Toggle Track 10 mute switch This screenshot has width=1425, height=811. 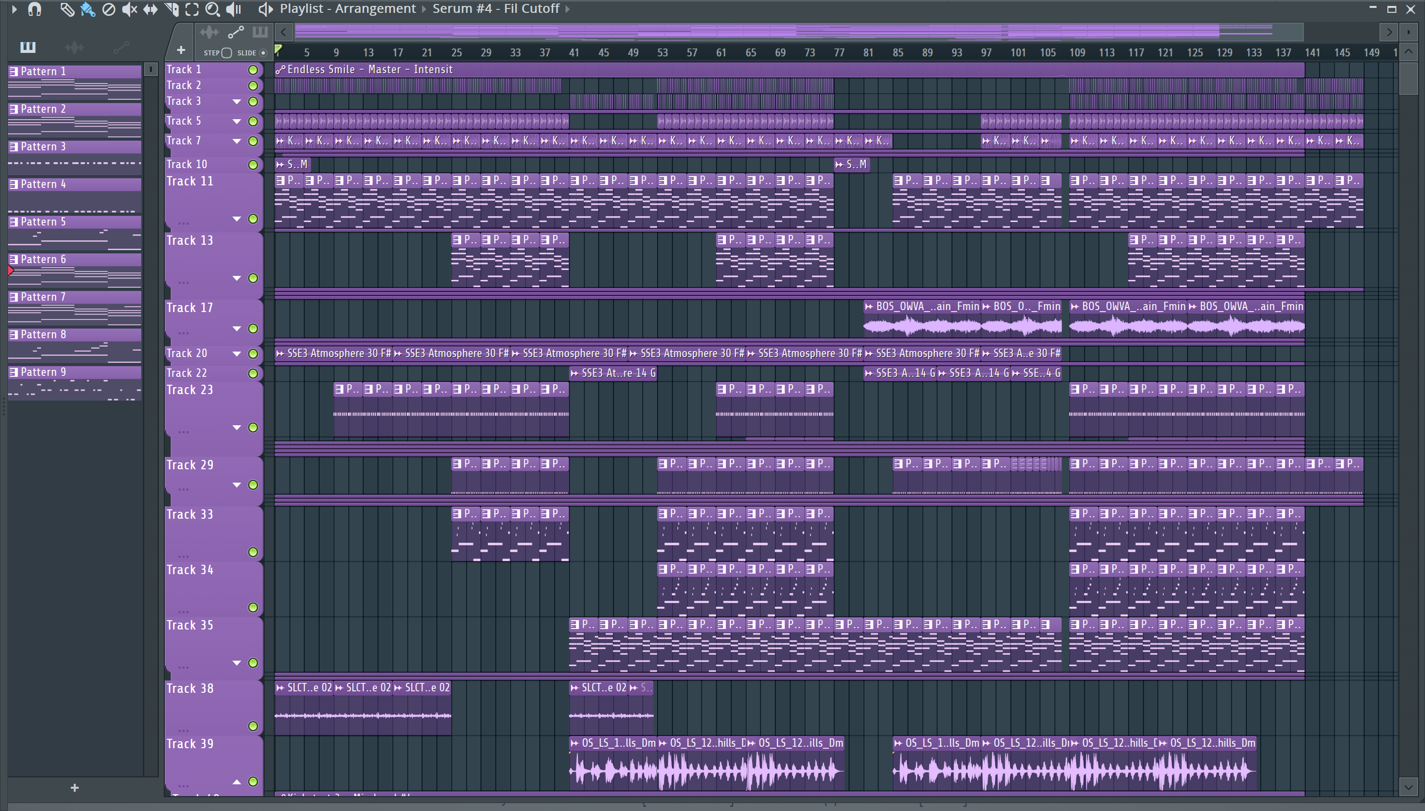click(x=253, y=165)
